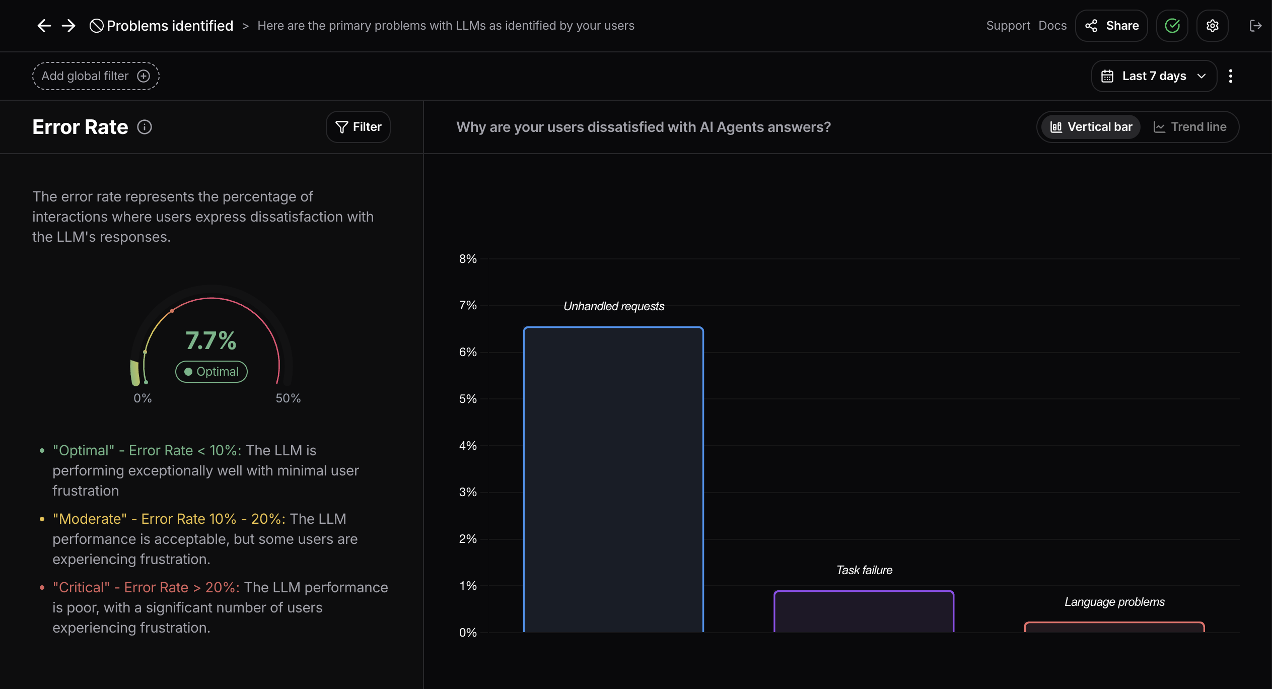Select the Vertical bar chart view
The height and width of the screenshot is (689, 1272).
pyautogui.click(x=1091, y=127)
